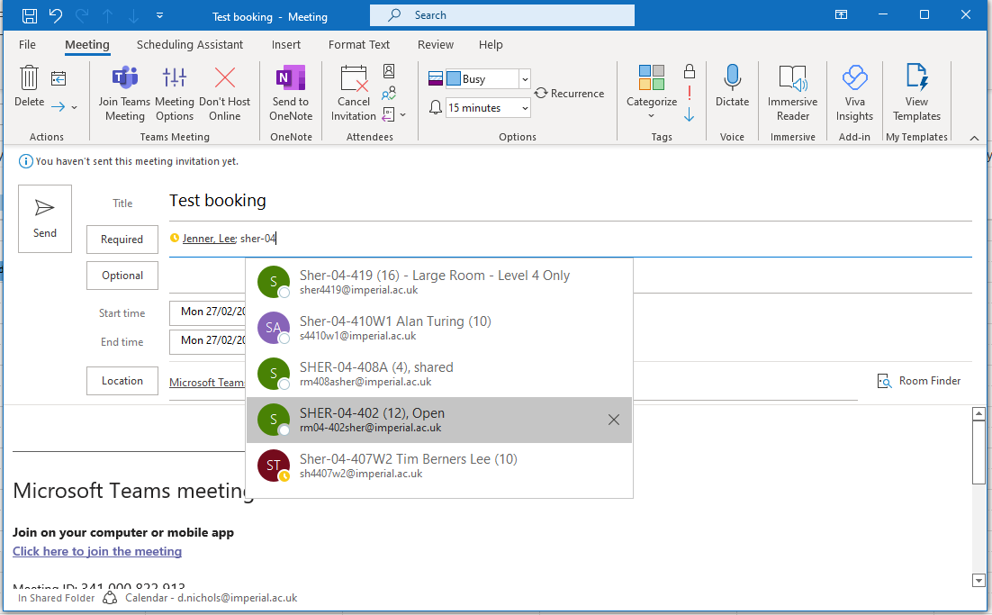Toggle High Importance red exclamation mark
The height and width of the screenshot is (615, 992).
pyautogui.click(x=689, y=93)
